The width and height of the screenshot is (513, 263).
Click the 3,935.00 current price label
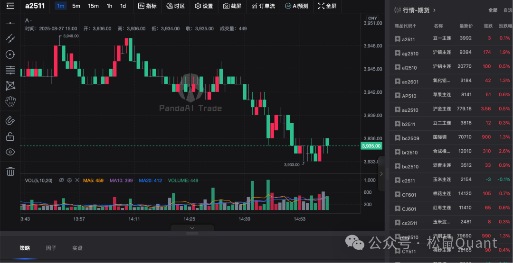click(x=371, y=146)
